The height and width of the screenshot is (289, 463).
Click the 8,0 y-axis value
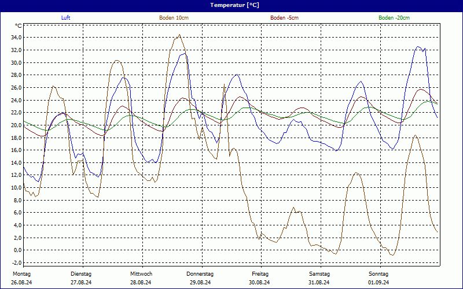pos(18,200)
